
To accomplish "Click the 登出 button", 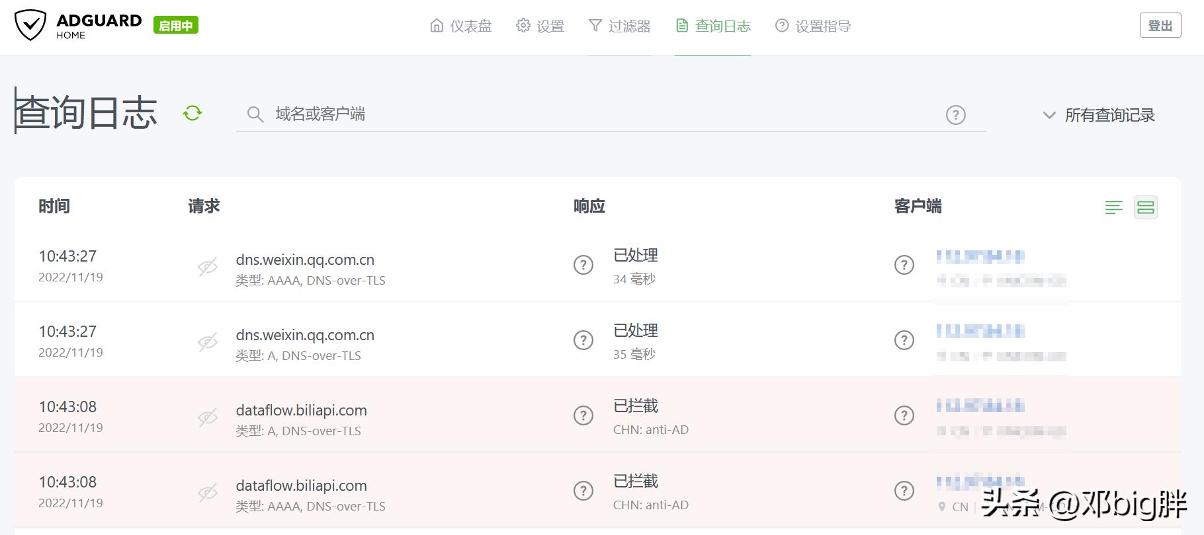I will (x=1160, y=24).
